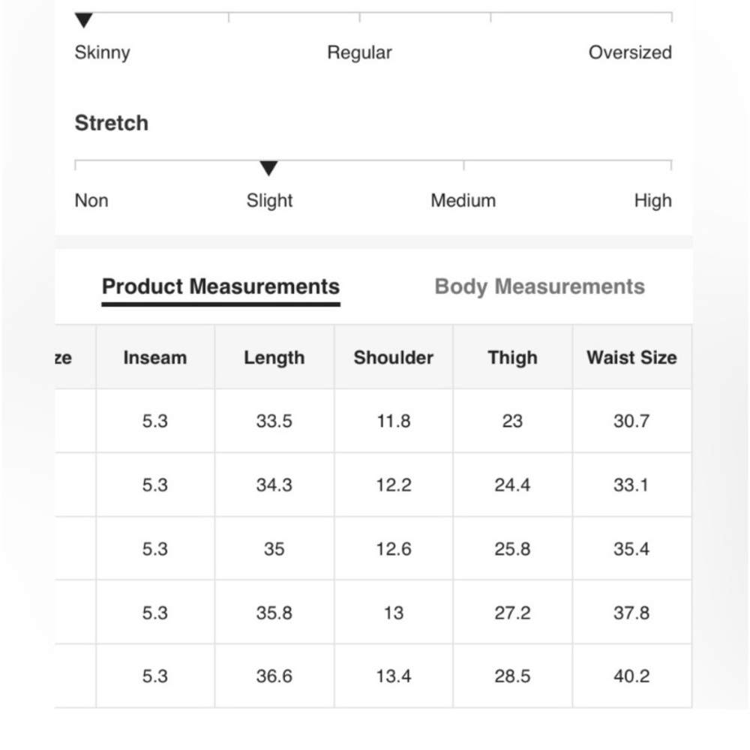Click the Skinny fit label
Viewport: 750px width, 750px height.
[x=102, y=52]
